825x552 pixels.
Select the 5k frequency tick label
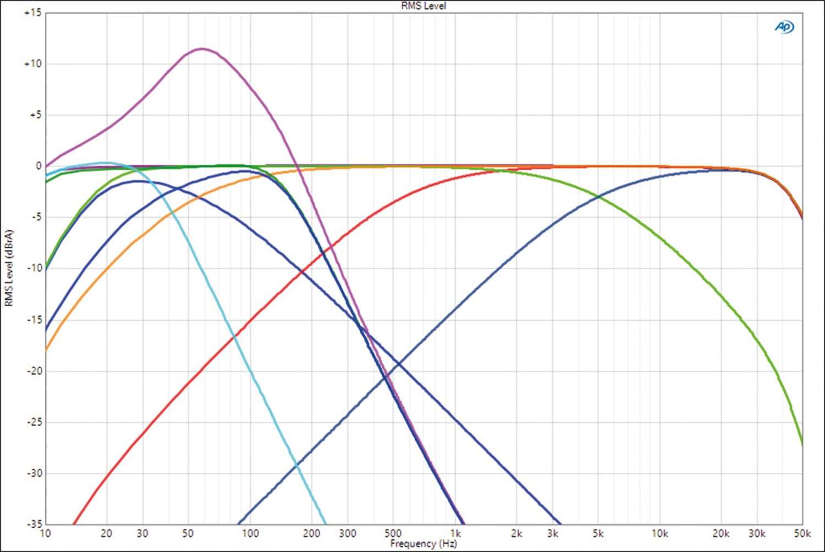(598, 533)
